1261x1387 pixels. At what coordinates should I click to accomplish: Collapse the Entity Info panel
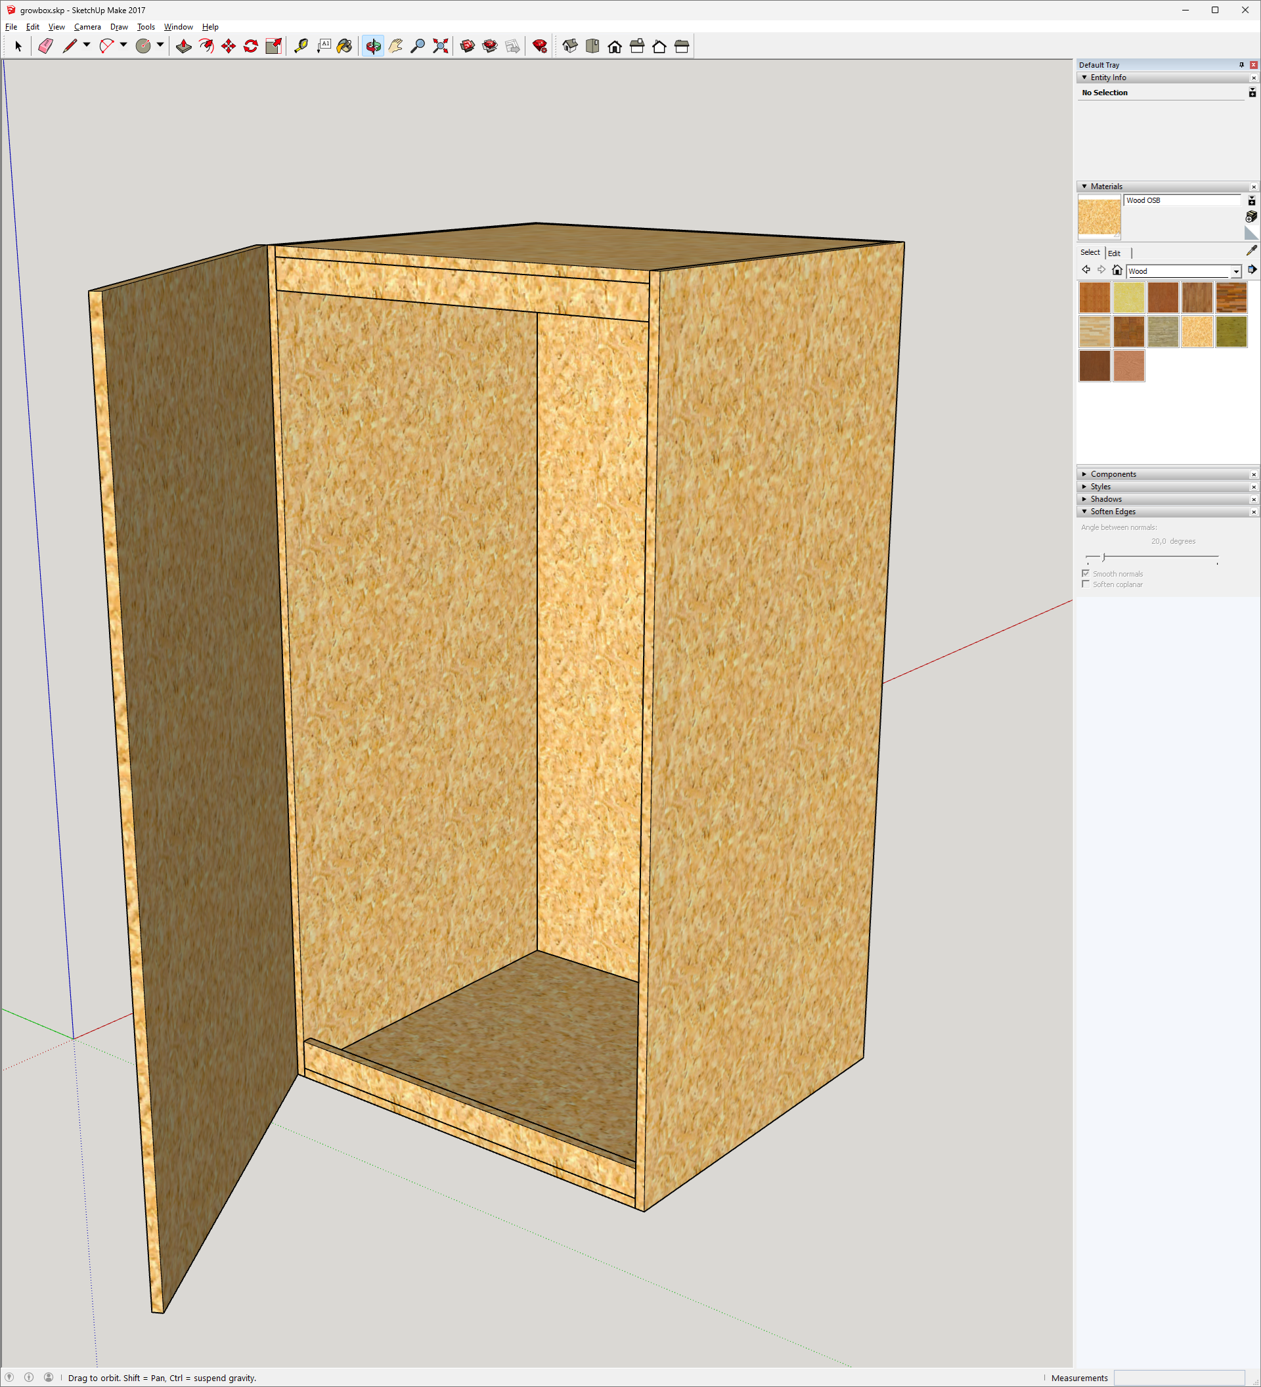point(1084,77)
